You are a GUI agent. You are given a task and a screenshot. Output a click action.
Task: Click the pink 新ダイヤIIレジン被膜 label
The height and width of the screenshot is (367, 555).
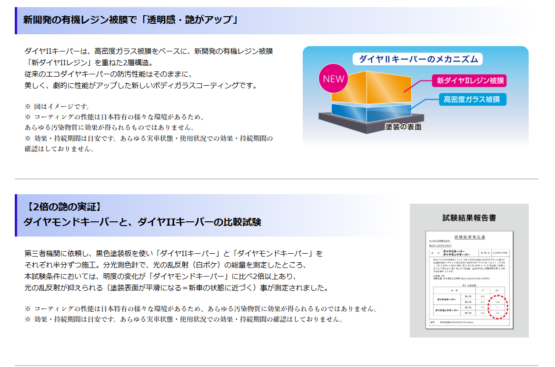(468, 80)
